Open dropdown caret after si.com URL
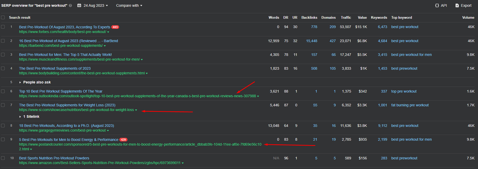478x169 pixels. tap(135, 110)
